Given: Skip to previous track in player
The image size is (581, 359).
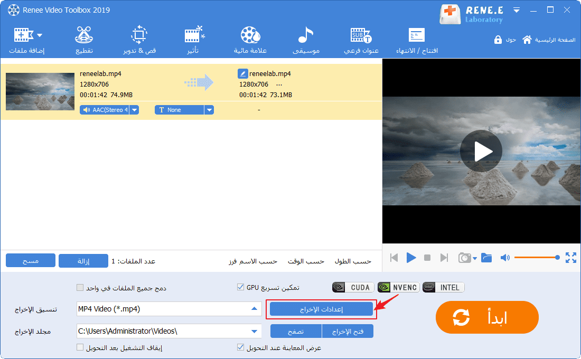Looking at the screenshot, I should pyautogui.click(x=394, y=258).
